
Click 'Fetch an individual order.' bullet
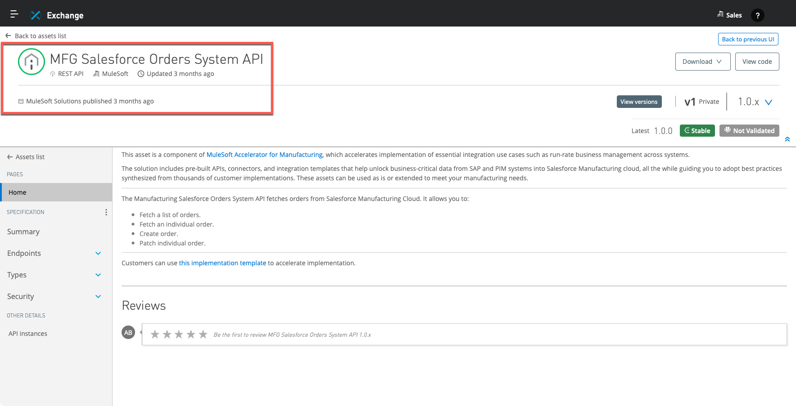pyautogui.click(x=177, y=224)
